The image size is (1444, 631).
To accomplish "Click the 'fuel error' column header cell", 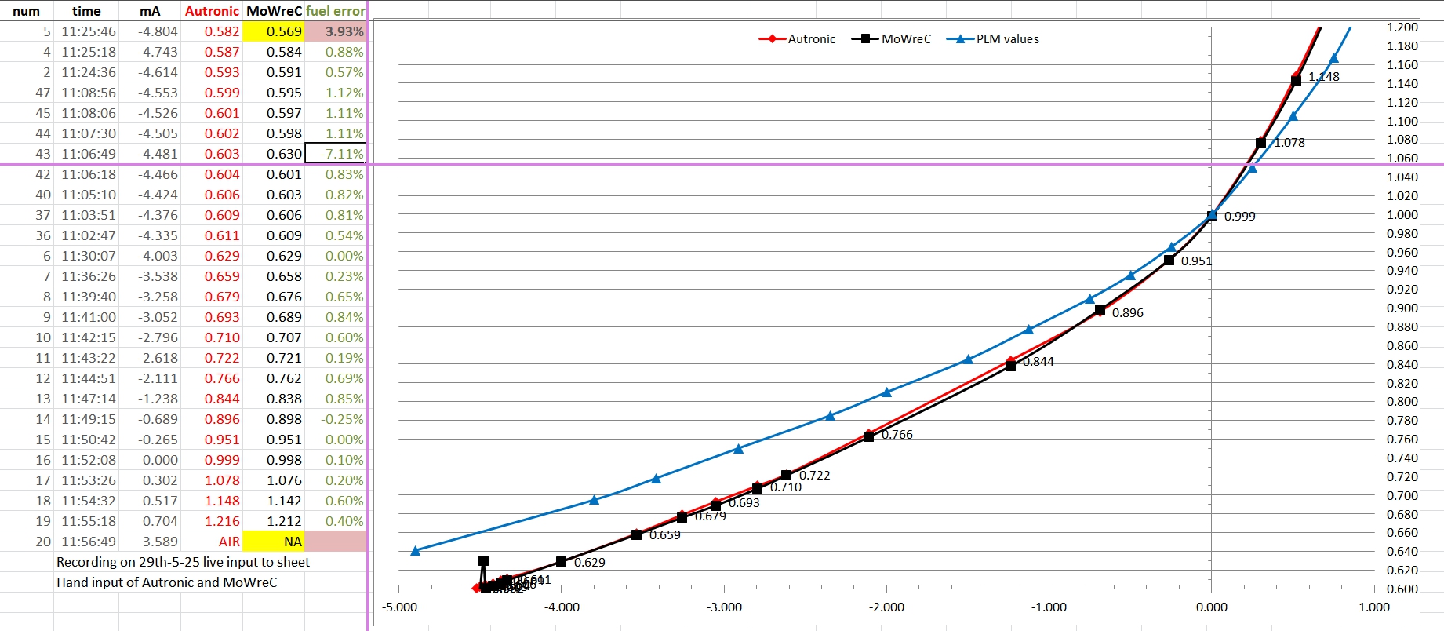I will click(x=336, y=11).
